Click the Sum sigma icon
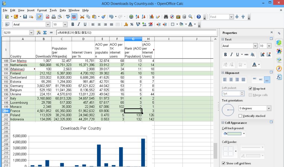284x167 pixels. (x=45, y=33)
